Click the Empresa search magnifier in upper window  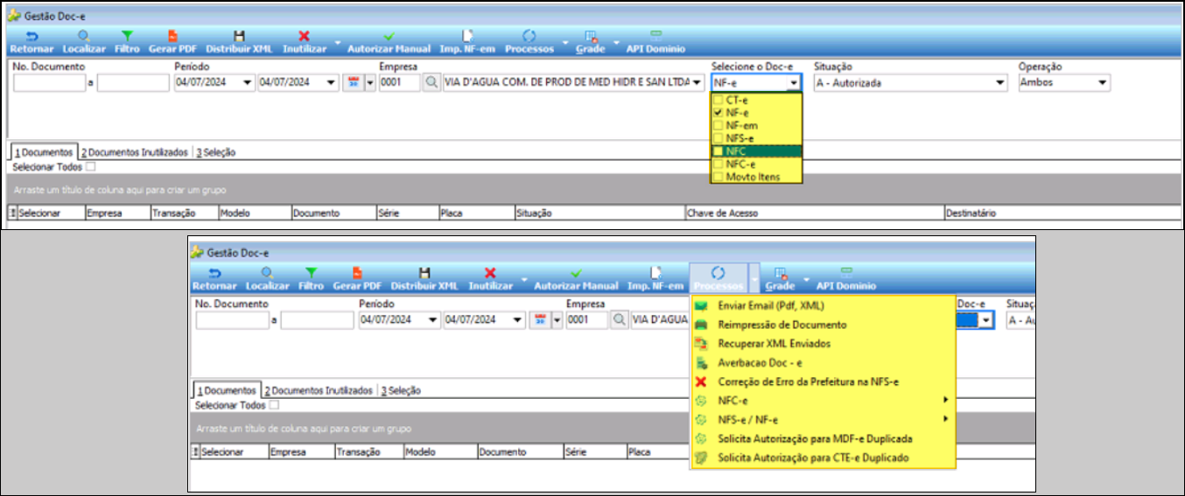(x=431, y=82)
